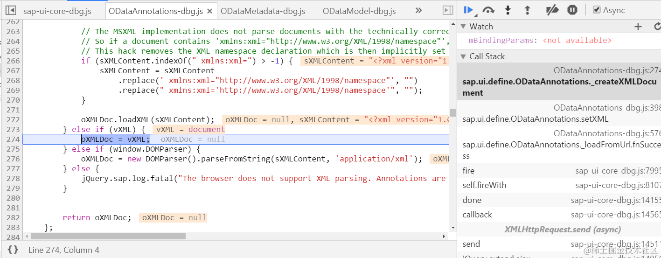This screenshot has height=258, width=661.
Task: Step into the next function call
Action: pyautogui.click(x=508, y=10)
